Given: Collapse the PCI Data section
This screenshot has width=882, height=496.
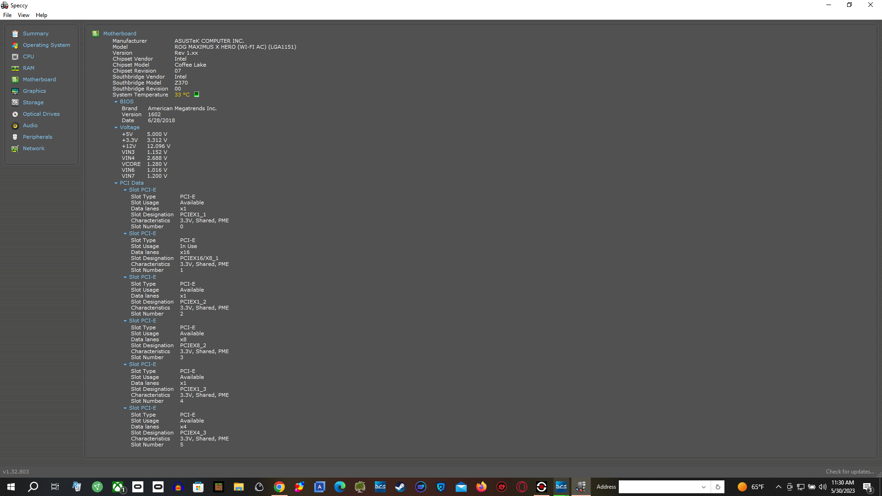Looking at the screenshot, I should point(116,183).
